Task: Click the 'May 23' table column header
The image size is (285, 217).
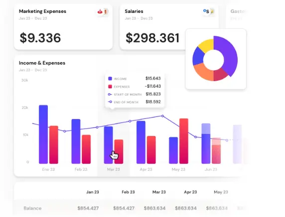Action: tap(221, 192)
